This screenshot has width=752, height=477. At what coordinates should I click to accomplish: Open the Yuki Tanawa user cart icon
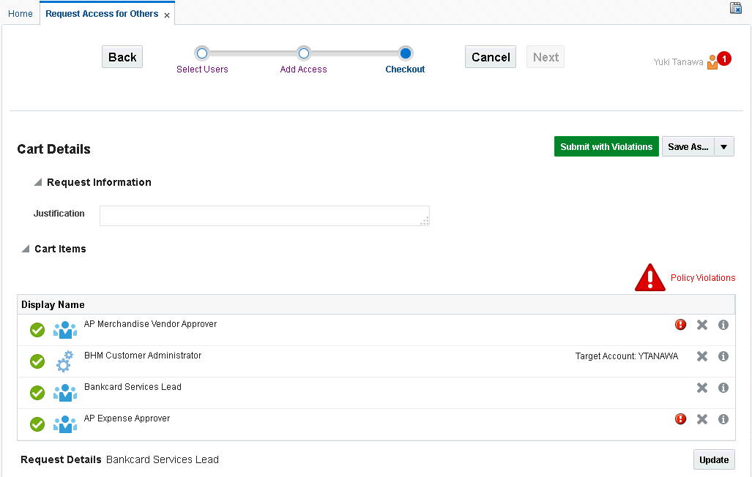[x=712, y=62]
